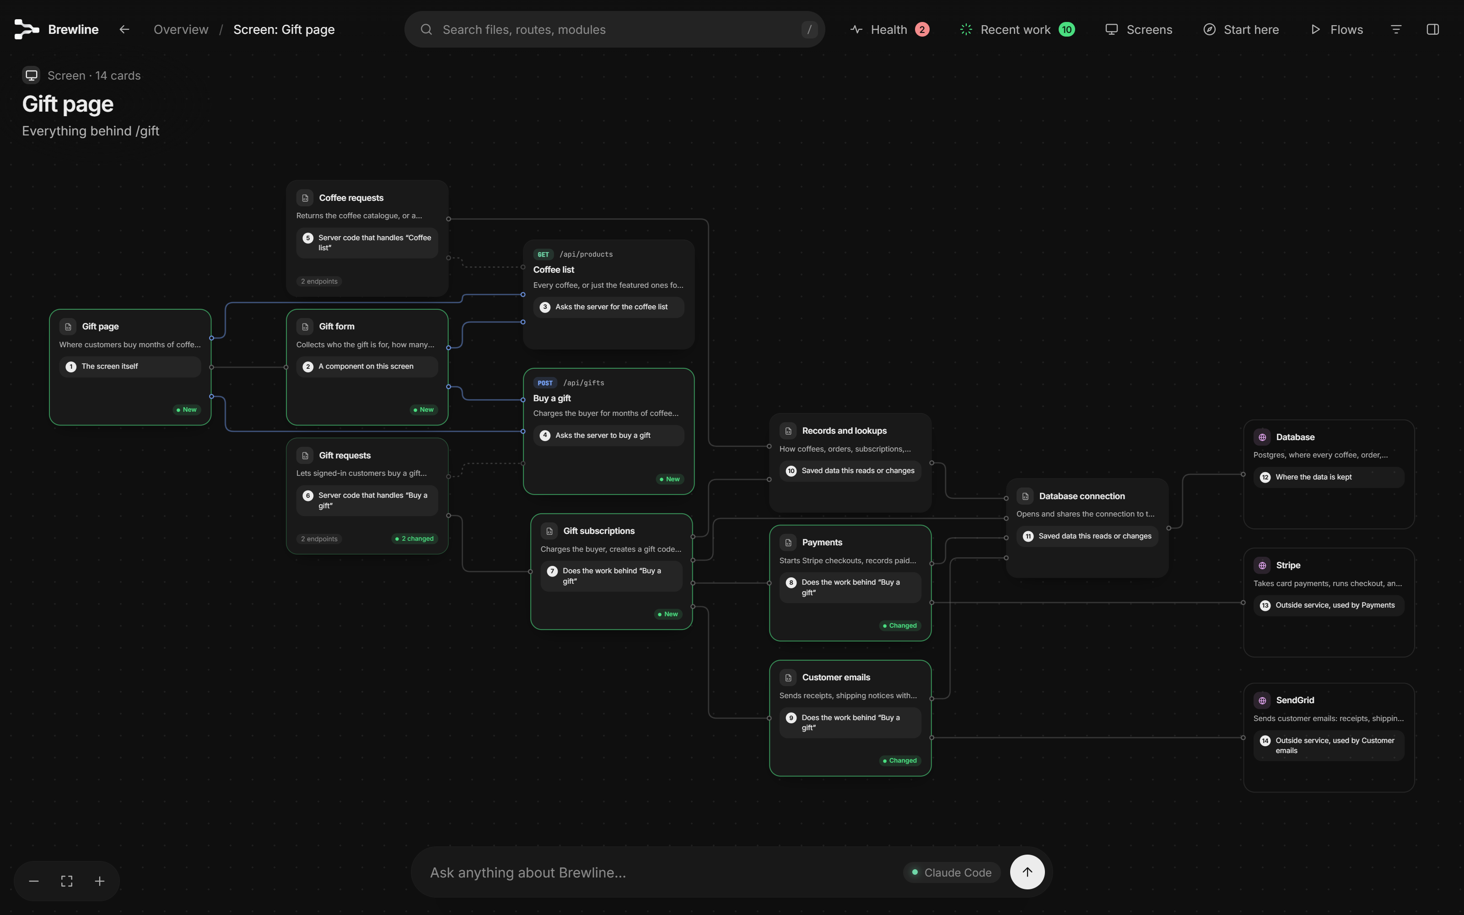Click step 12 'Where the data is kept'
The image size is (1464, 915).
(x=1329, y=478)
